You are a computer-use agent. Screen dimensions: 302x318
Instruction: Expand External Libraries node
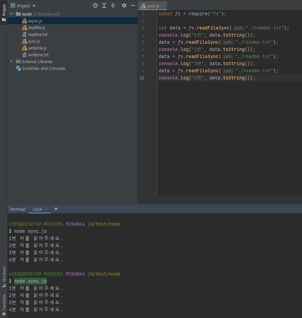click(12, 61)
